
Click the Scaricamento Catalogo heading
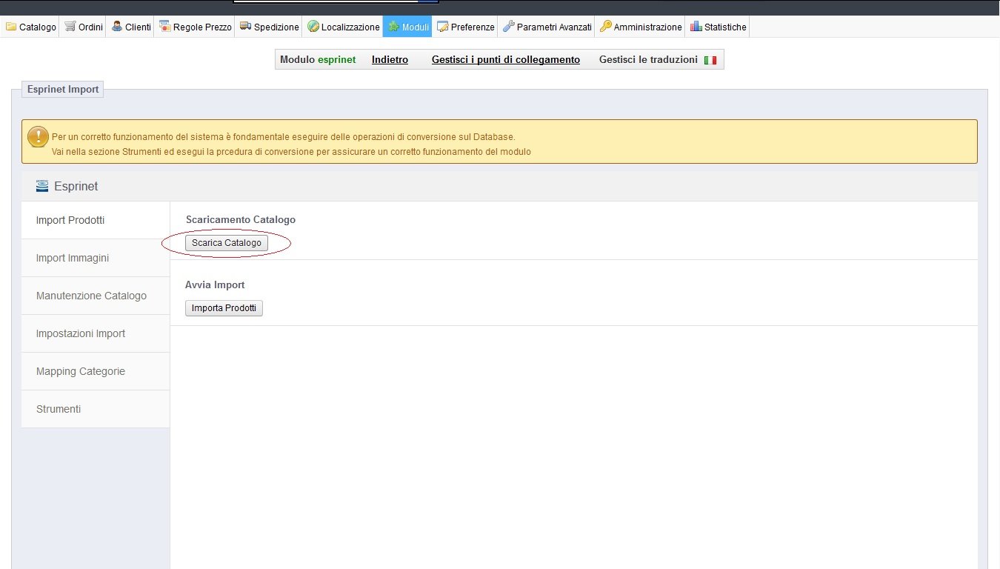[241, 220]
